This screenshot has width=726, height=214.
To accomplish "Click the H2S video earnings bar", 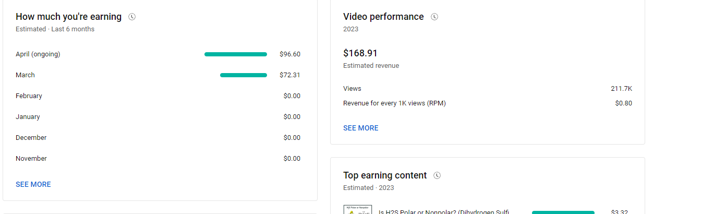I will [x=563, y=212].
